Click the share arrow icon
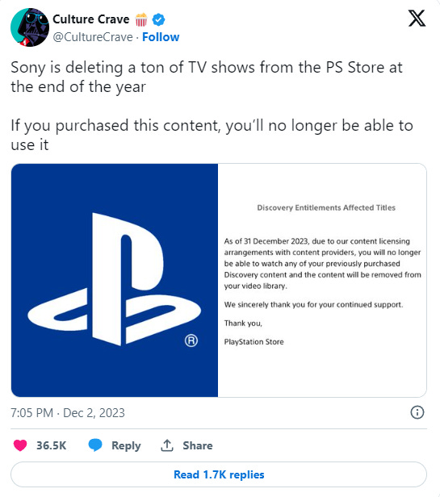This screenshot has height=497, width=440. (x=167, y=445)
